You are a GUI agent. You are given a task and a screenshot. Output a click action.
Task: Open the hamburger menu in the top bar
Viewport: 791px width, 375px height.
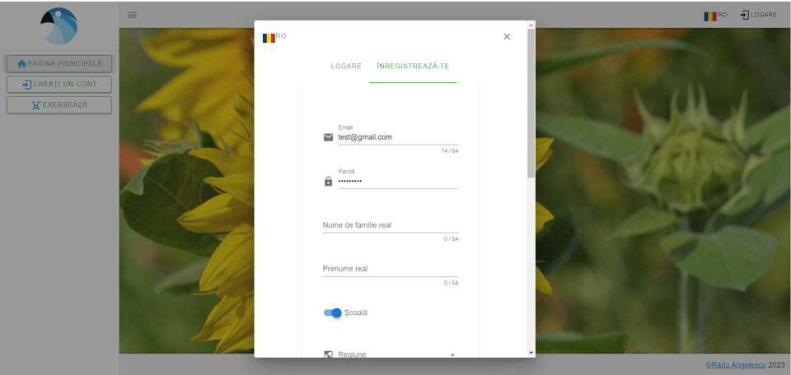(x=133, y=15)
